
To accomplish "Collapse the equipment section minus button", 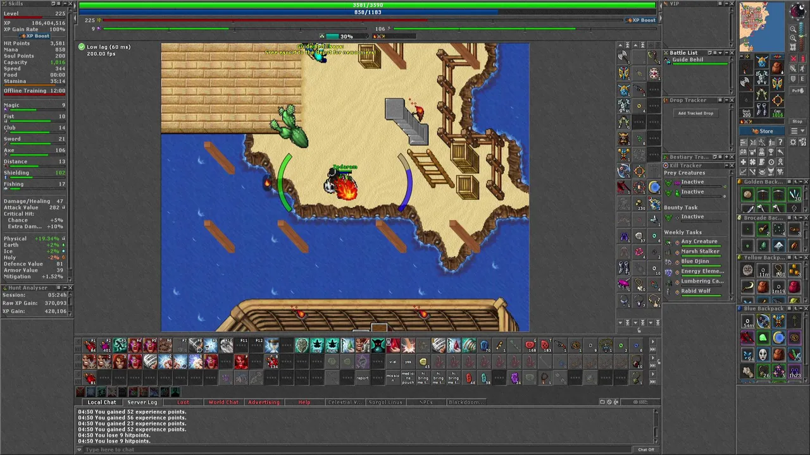I will (742, 56).
